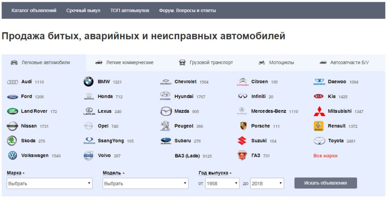The height and width of the screenshot is (203, 388).
Task: Switch to Автозапчасти Б/У tab
Action: 344,63
